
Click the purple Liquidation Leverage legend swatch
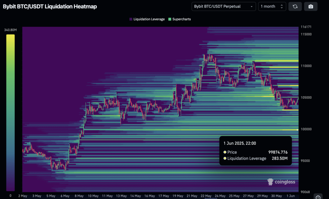coord(131,19)
